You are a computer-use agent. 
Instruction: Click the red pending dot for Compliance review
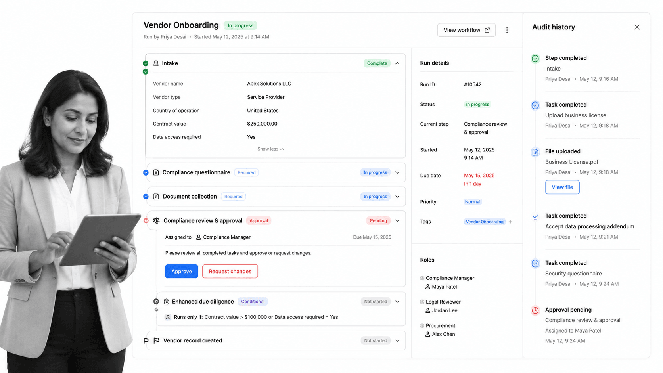coord(146,220)
